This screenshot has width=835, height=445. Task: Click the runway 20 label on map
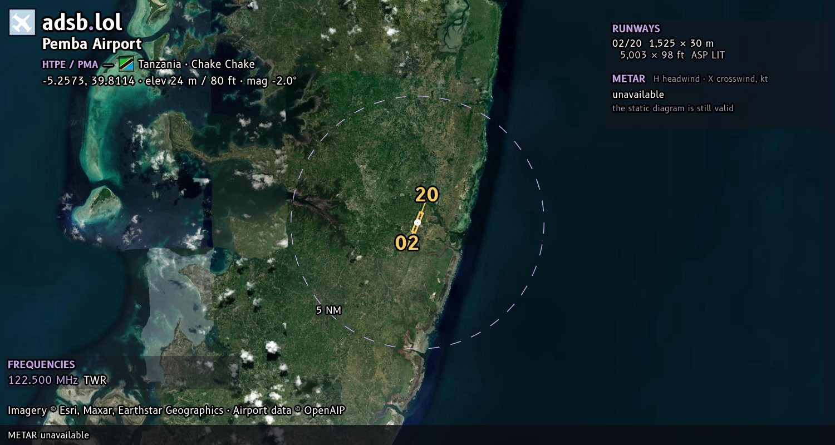(x=427, y=195)
